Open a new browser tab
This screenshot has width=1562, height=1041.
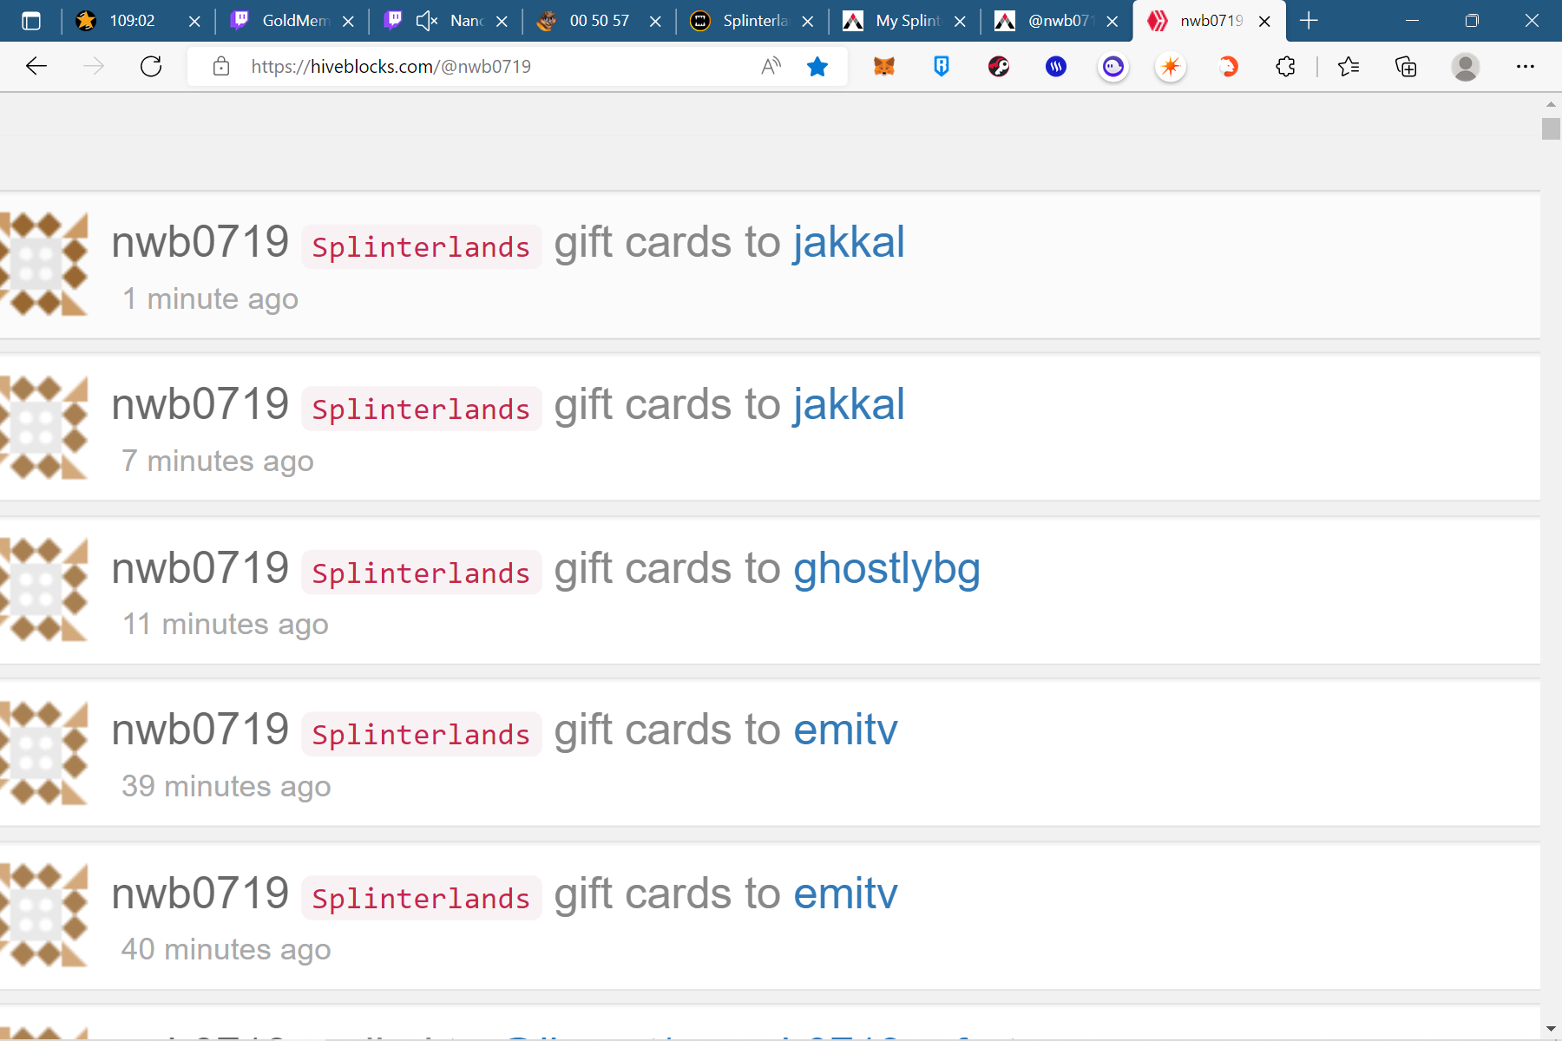pos(1309,21)
